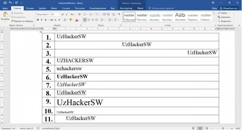Open the font name dropdown (Times New Roman)
The height and width of the screenshot is (130, 242).
point(50,14)
